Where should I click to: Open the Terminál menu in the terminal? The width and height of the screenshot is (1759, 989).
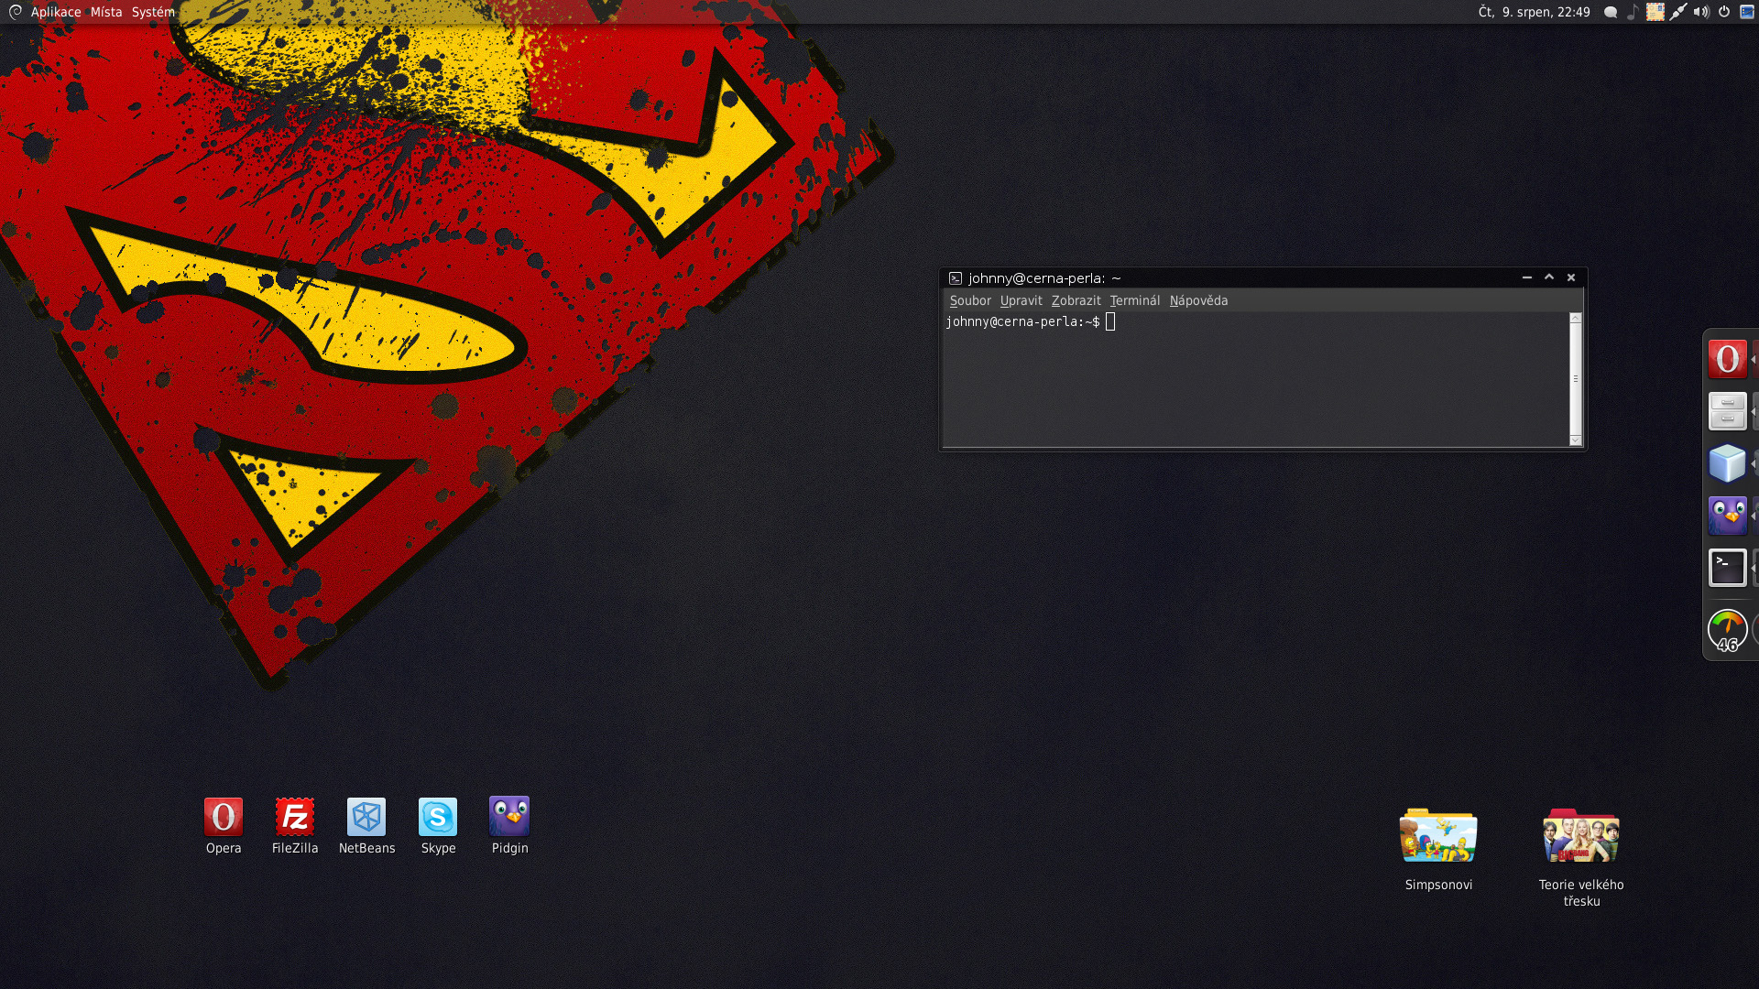pyautogui.click(x=1135, y=300)
